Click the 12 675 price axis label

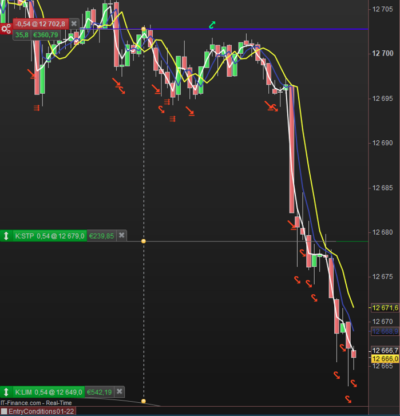(x=382, y=277)
